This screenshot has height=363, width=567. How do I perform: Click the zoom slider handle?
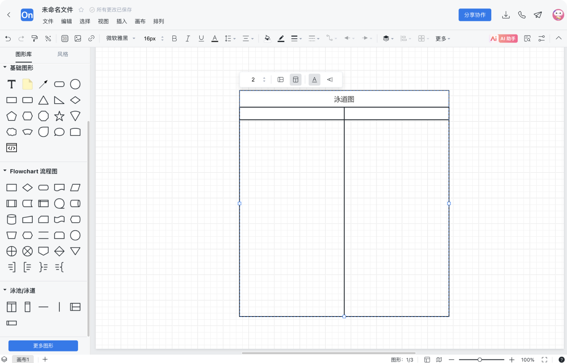point(480,360)
